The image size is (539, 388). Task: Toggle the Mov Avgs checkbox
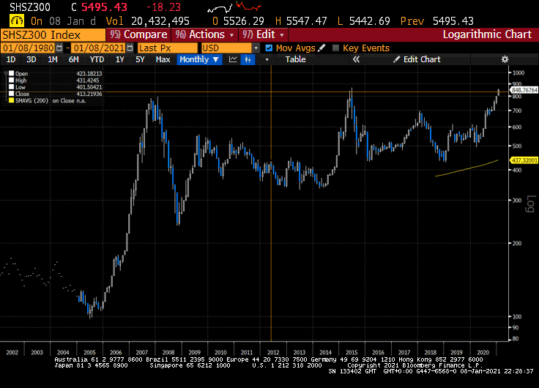click(x=269, y=48)
